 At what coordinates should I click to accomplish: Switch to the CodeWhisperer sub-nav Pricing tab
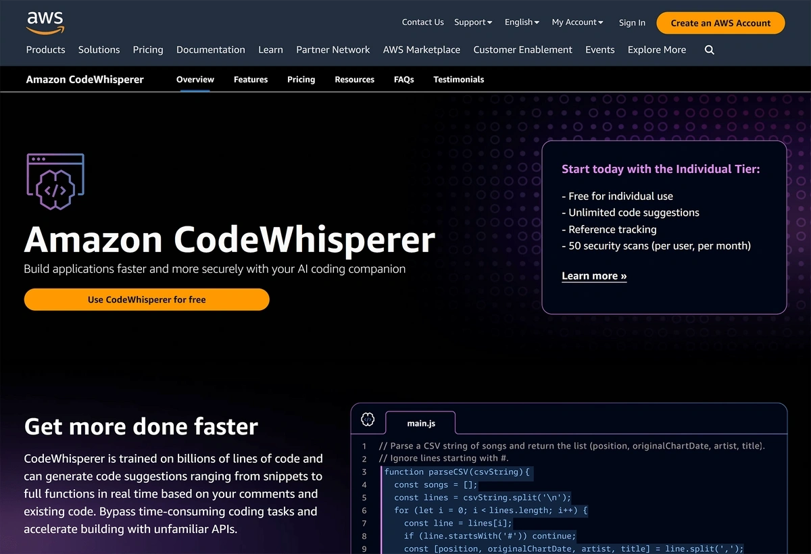pos(301,79)
